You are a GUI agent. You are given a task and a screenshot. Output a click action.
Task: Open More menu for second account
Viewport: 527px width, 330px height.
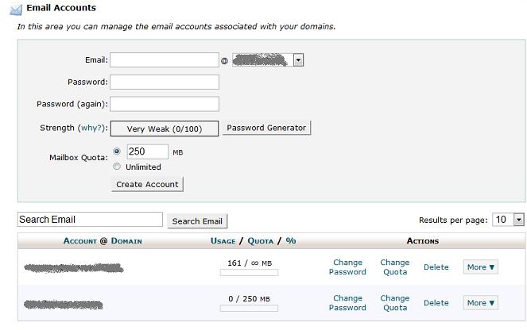point(481,303)
